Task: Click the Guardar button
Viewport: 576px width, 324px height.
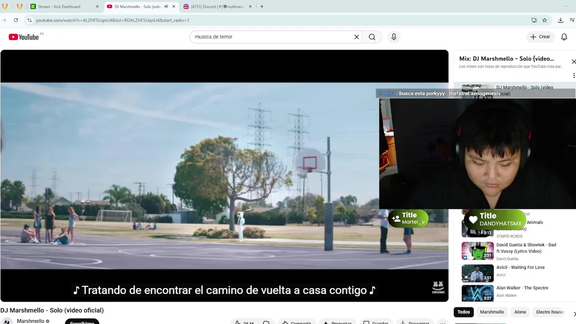Action: point(376,322)
